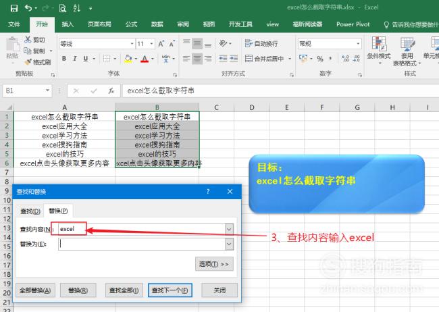Switch to the Power Pivot tab
The height and width of the screenshot is (312, 439).
(x=353, y=24)
